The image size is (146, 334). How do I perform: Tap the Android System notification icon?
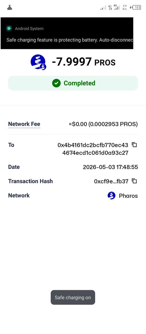(x=9, y=28)
